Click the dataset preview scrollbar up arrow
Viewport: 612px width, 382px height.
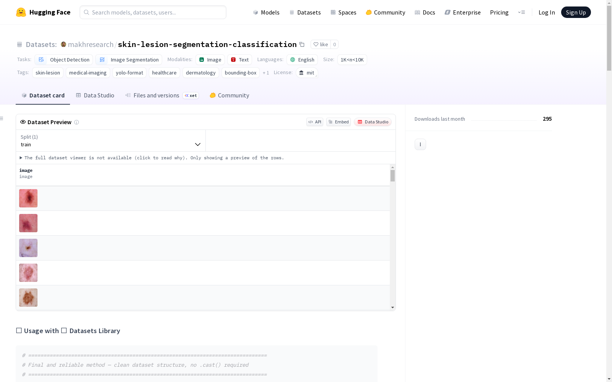click(x=392, y=167)
